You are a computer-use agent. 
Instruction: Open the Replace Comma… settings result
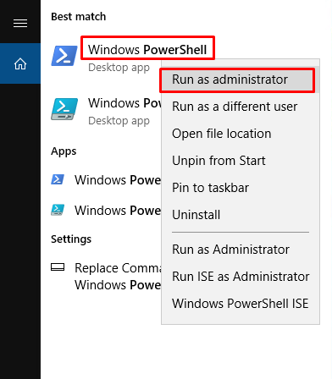tap(118, 277)
